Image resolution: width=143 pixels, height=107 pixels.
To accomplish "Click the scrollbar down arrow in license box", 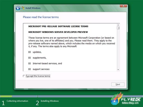I will tap(118, 70).
